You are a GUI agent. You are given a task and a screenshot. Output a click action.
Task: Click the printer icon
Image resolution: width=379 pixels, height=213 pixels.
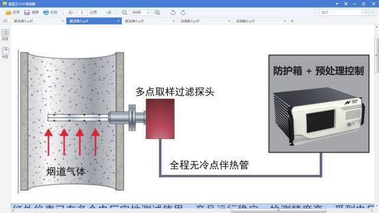(46, 12)
